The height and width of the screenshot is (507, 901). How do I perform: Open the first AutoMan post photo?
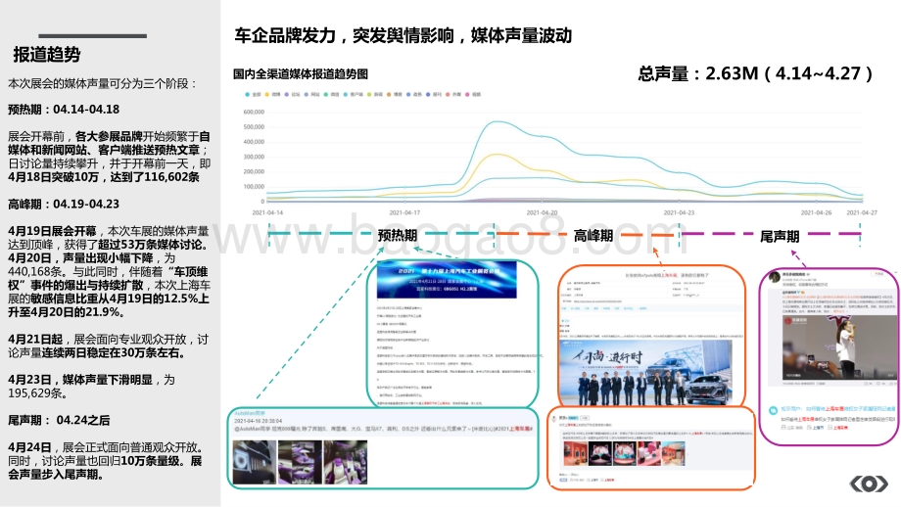(255, 462)
